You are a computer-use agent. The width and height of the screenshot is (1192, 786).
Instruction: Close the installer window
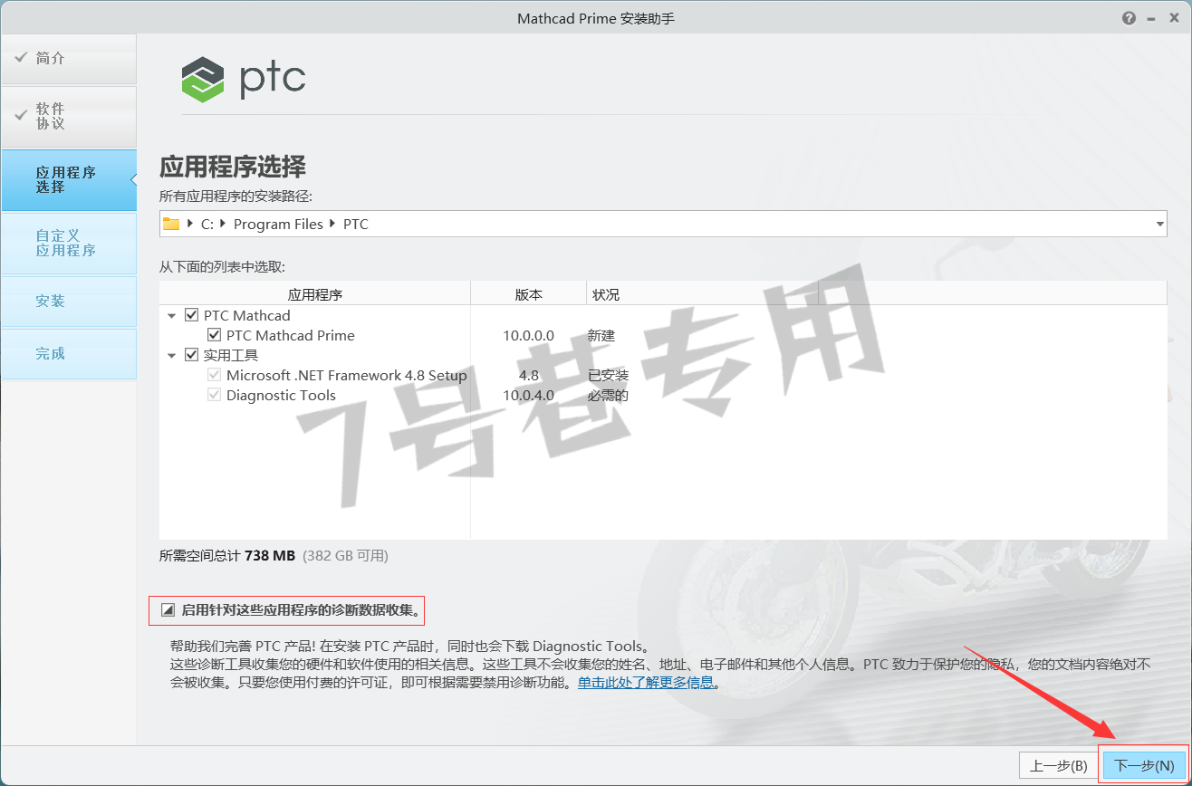1175,18
